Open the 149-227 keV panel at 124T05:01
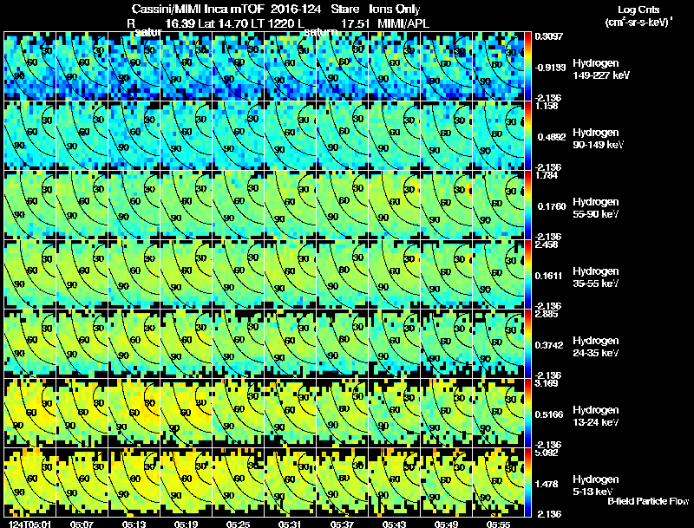694x528 pixels. coord(30,67)
